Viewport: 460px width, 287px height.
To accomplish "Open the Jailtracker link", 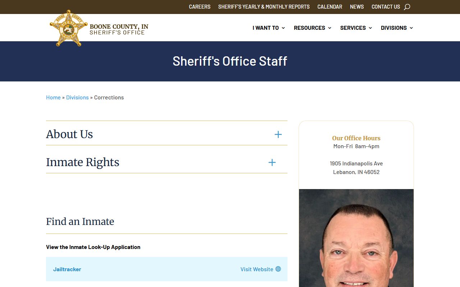I will [x=67, y=269].
